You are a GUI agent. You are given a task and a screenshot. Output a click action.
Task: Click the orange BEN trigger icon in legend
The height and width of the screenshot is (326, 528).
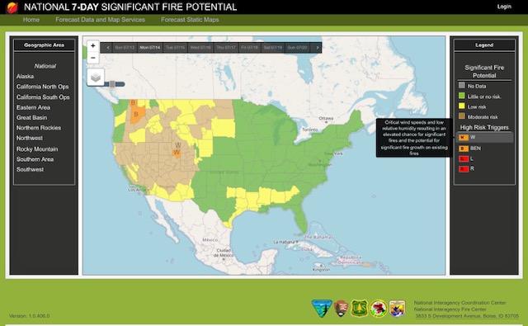click(x=464, y=149)
